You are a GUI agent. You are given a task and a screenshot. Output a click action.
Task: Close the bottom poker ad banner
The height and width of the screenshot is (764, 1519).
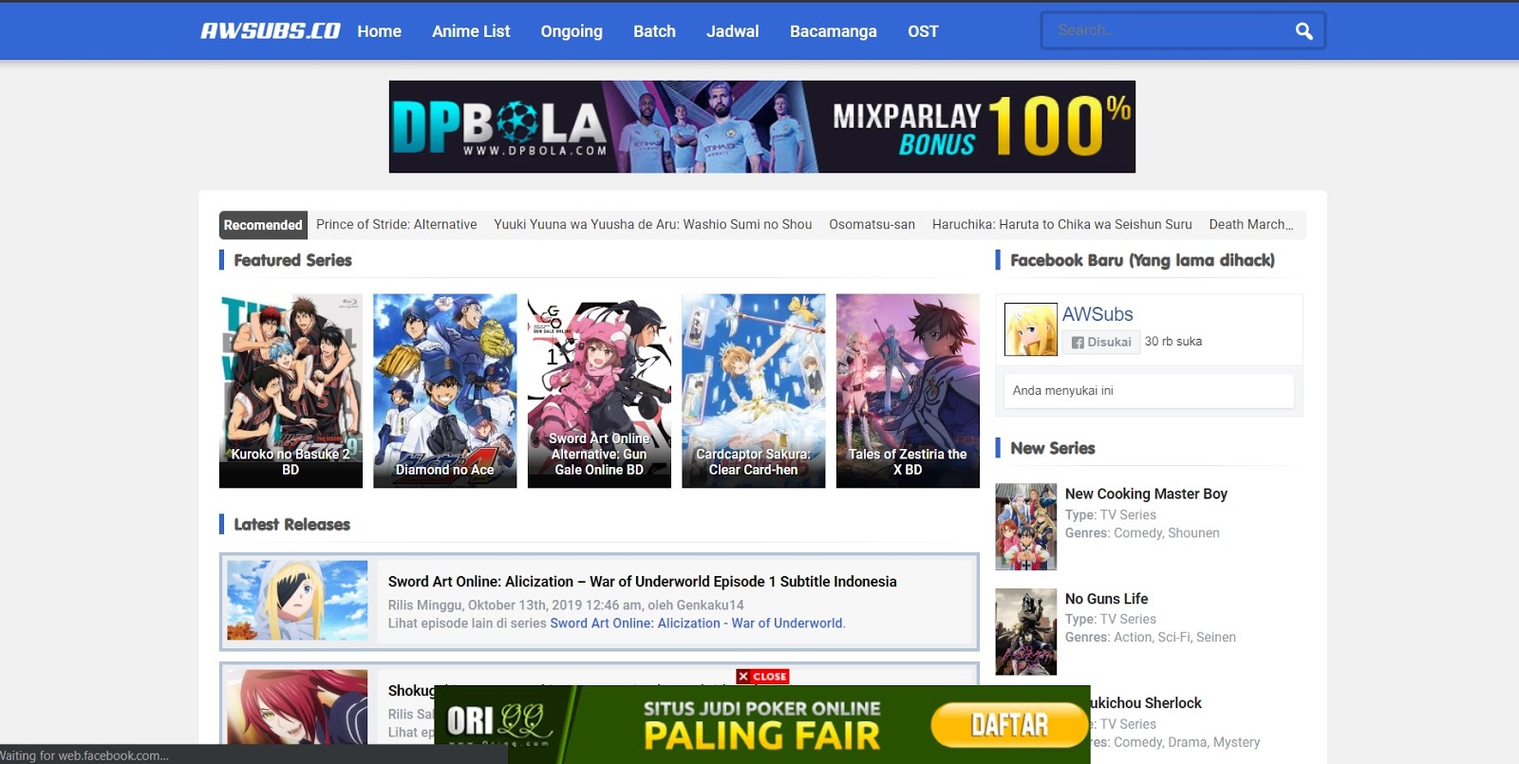(762, 677)
